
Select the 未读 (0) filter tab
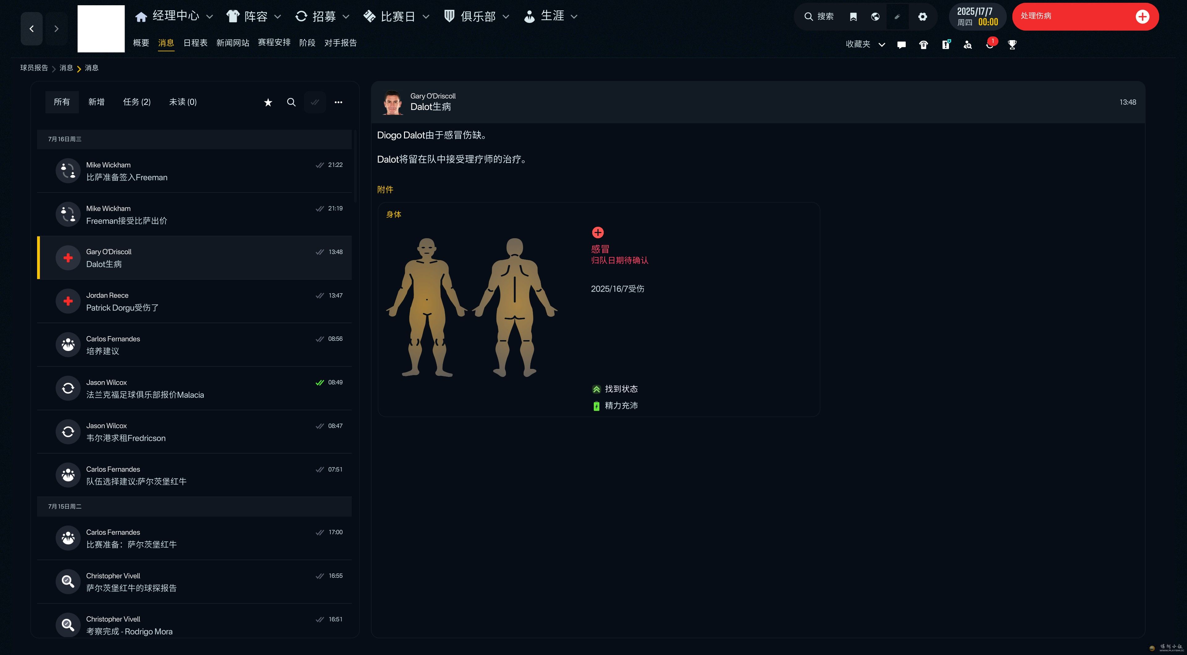click(x=182, y=102)
